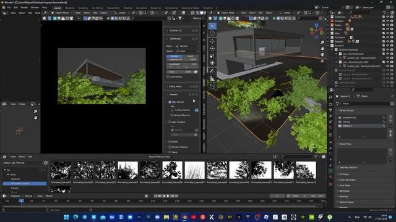
Task: Hide the Scatter5 Geonode collection eye icon
Action: (387, 49)
